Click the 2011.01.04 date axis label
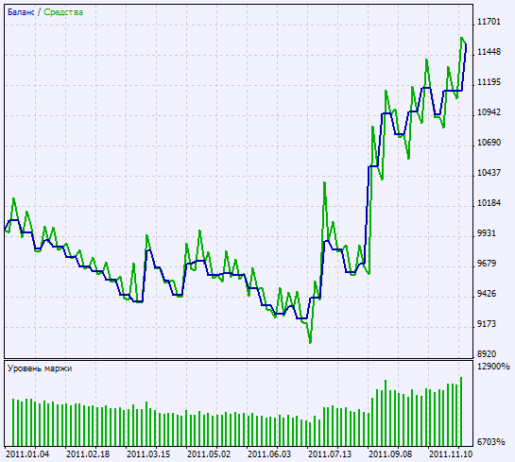This screenshot has width=515, height=462. 27,454
